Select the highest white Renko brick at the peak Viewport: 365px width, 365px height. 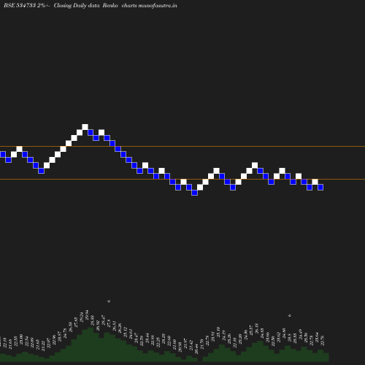[85, 127]
